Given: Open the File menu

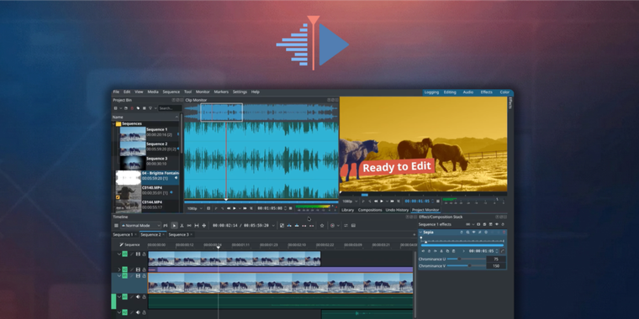Looking at the screenshot, I should pyautogui.click(x=116, y=92).
